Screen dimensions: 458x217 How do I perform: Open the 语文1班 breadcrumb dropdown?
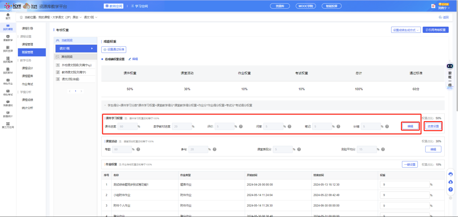click(x=91, y=17)
